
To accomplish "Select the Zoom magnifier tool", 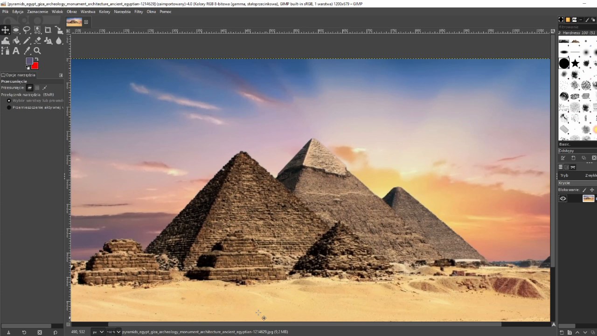I will click(x=37, y=51).
